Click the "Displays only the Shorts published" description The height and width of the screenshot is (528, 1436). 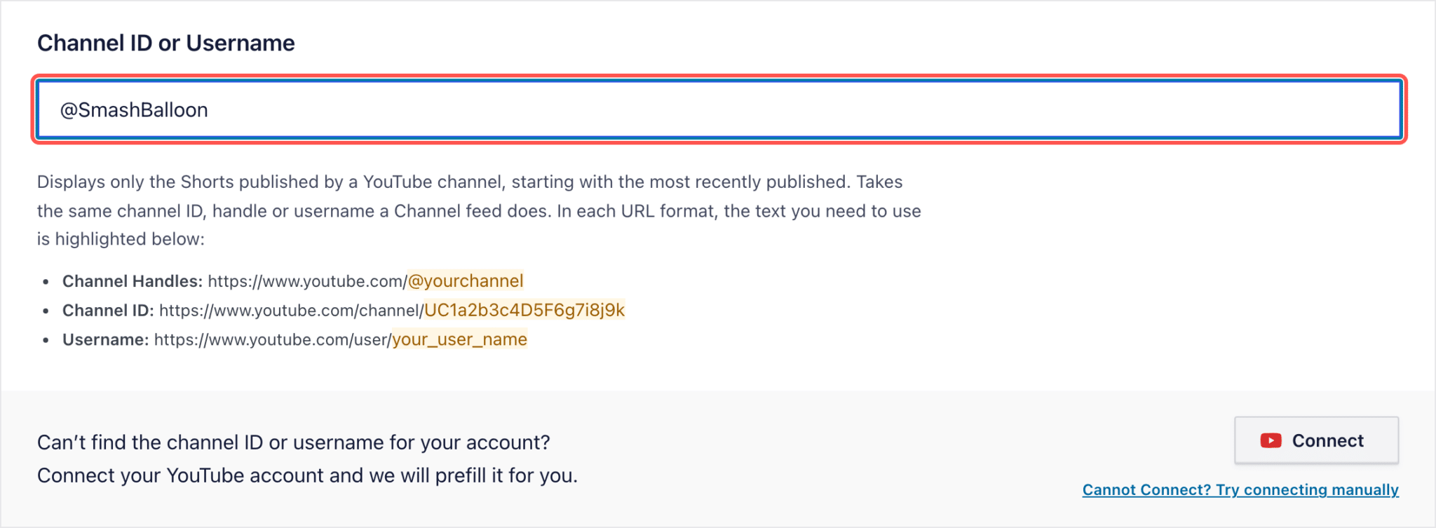[479, 210]
